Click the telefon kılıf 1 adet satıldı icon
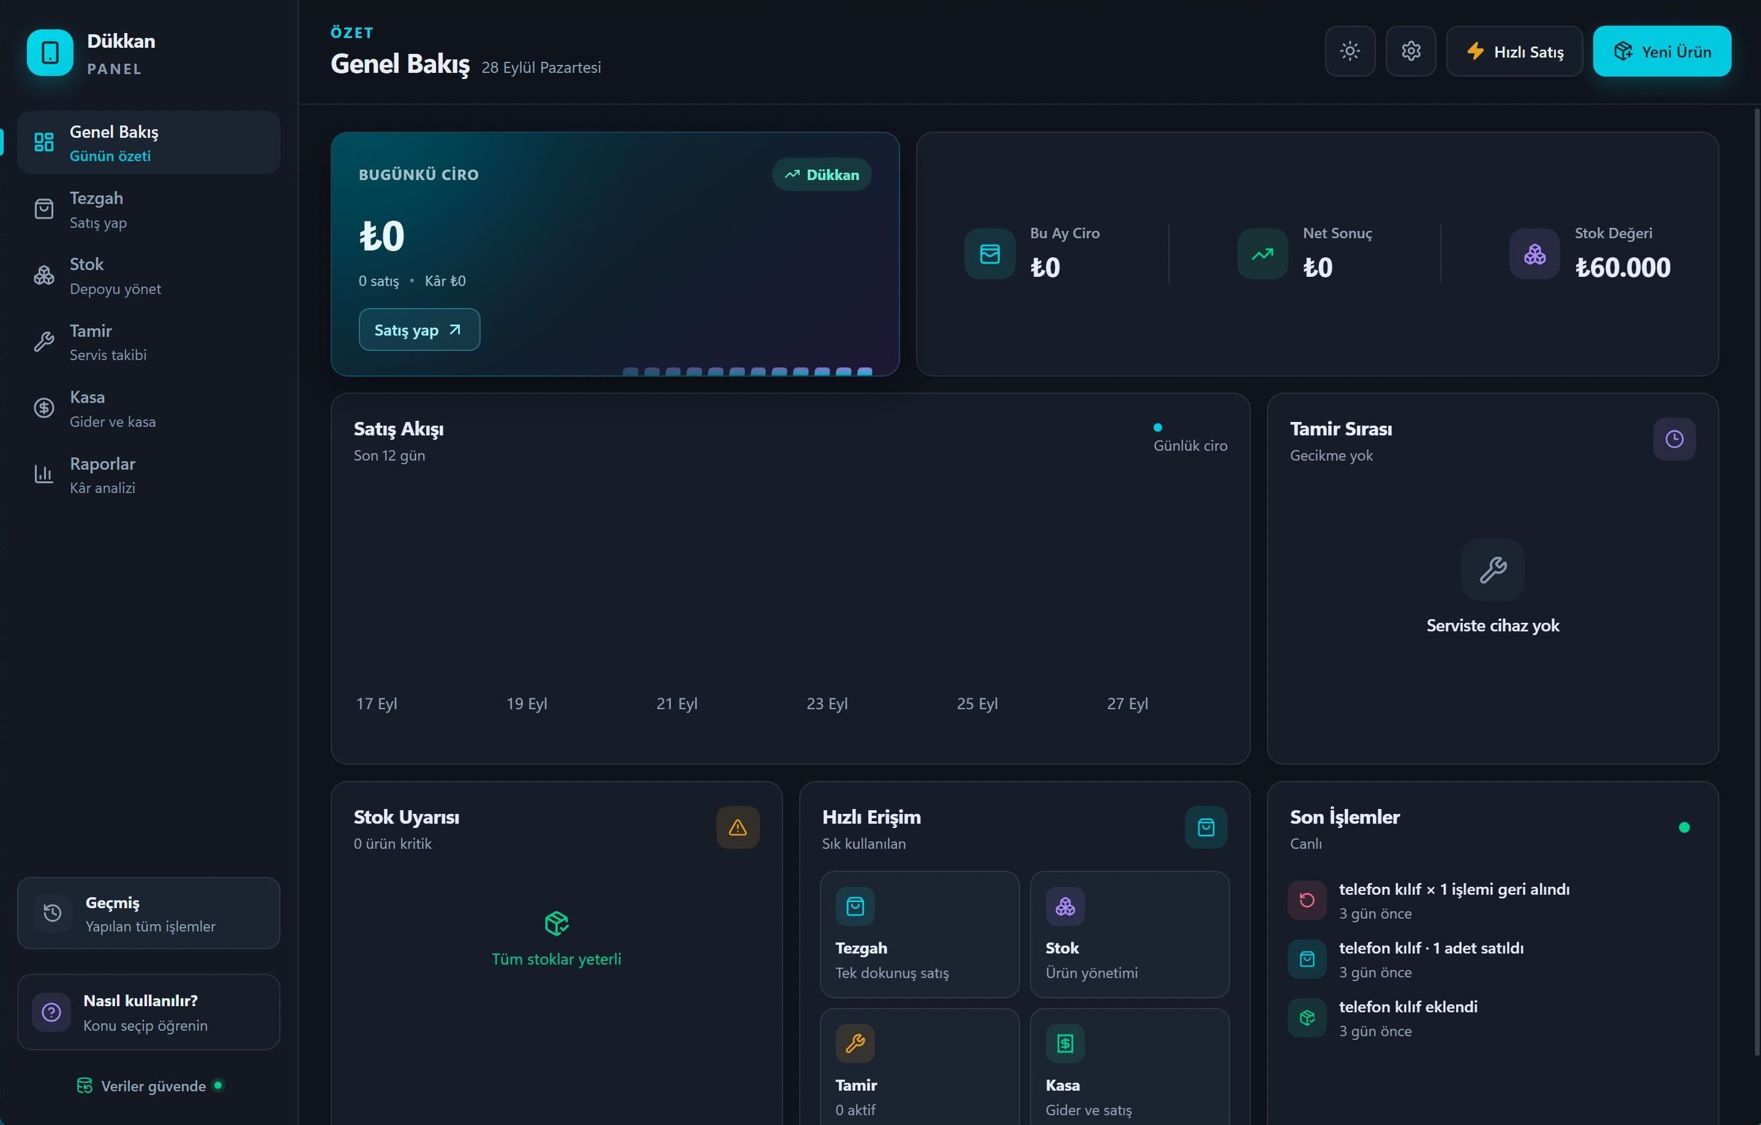 coord(1307,959)
